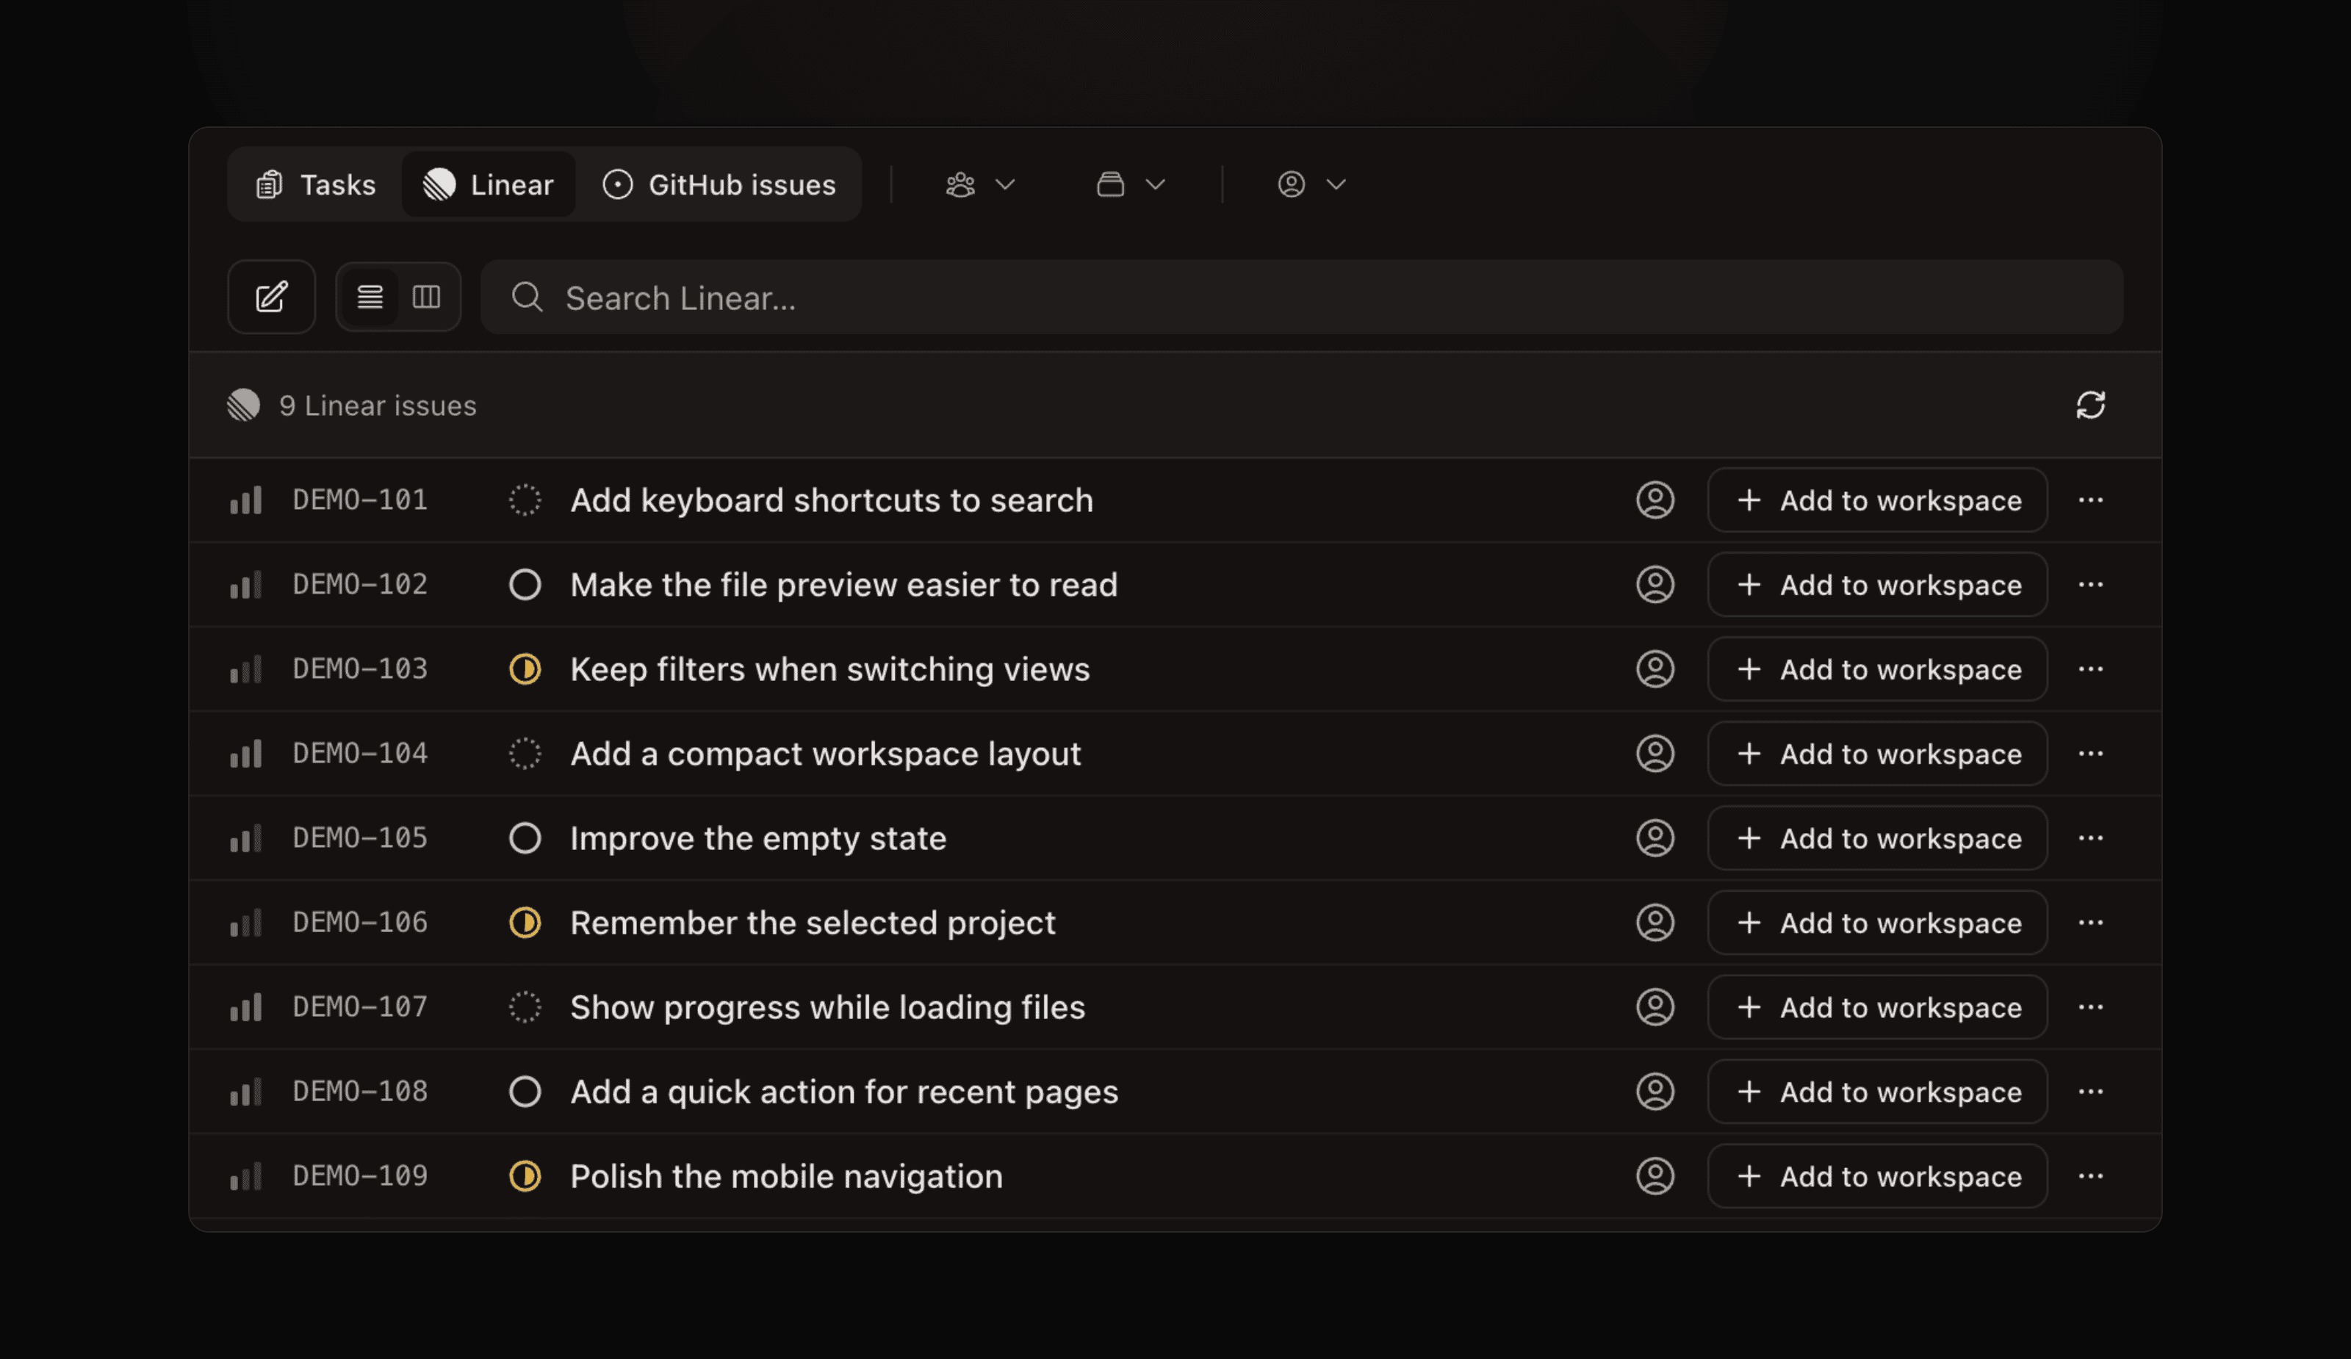Image resolution: width=2351 pixels, height=1359 pixels.
Task: Select the Linear tab
Action: (x=488, y=184)
